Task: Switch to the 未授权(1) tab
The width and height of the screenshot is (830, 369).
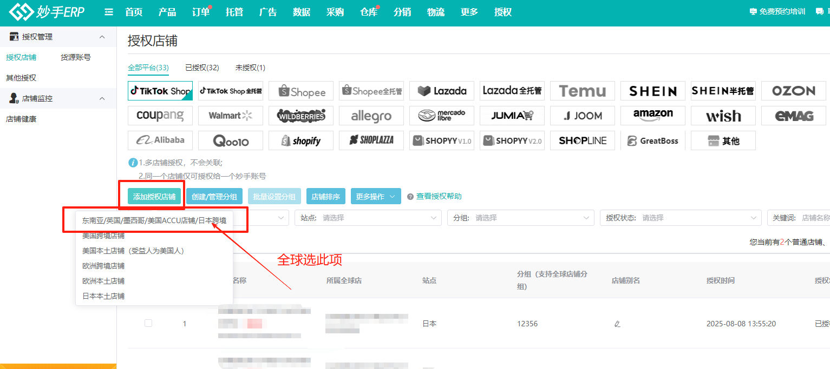Action: click(250, 68)
